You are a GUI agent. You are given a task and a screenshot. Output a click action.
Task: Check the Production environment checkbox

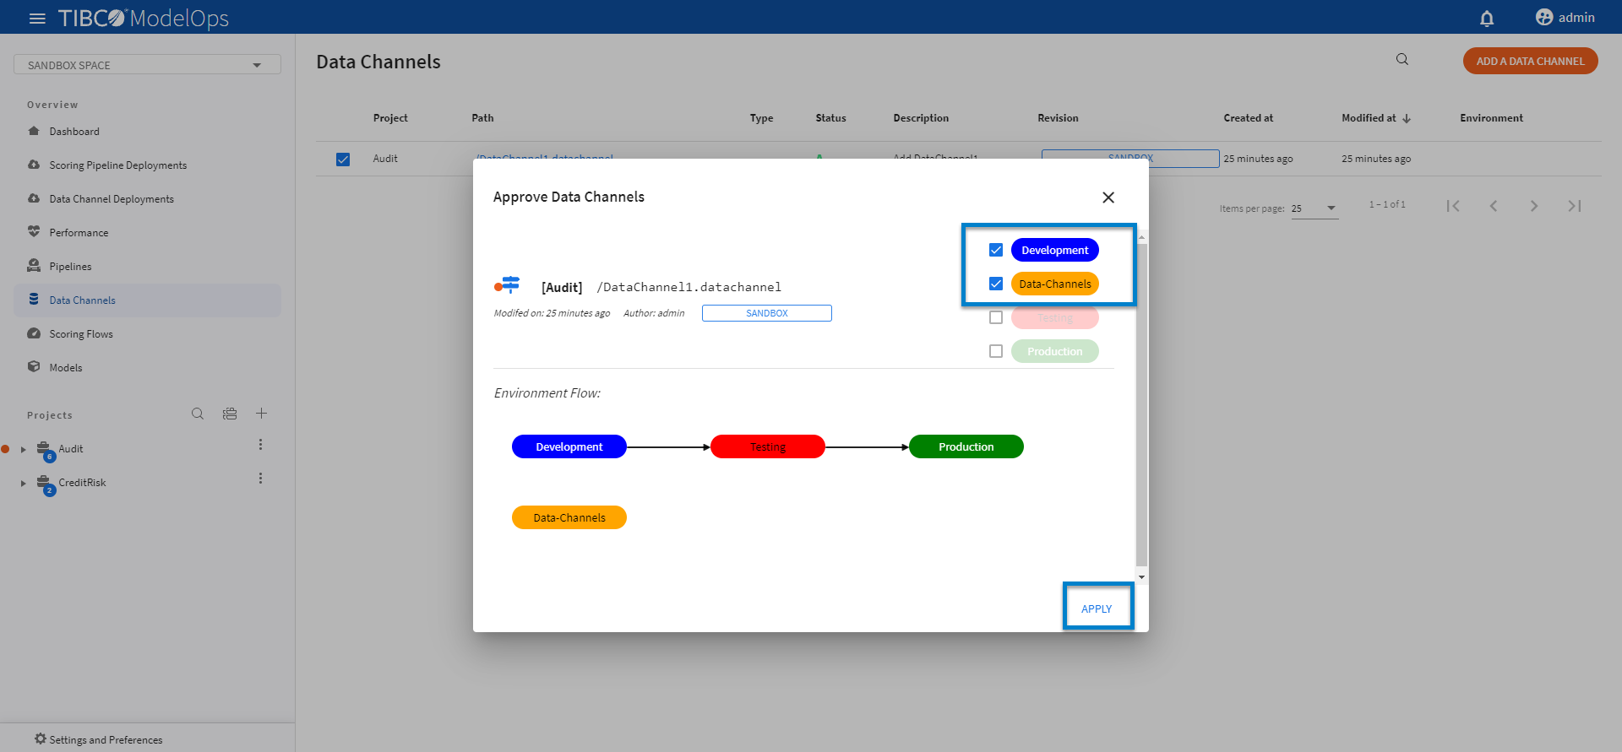(996, 351)
